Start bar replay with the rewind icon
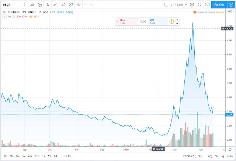The image size is (236, 161). (x=79, y=5)
